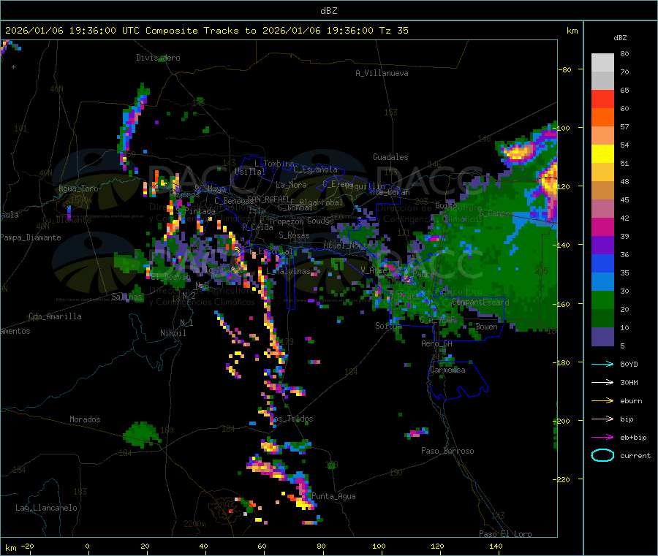Click the cyan 'current' ellipse legend icon
This screenshot has height=556, width=658.
coord(602,455)
